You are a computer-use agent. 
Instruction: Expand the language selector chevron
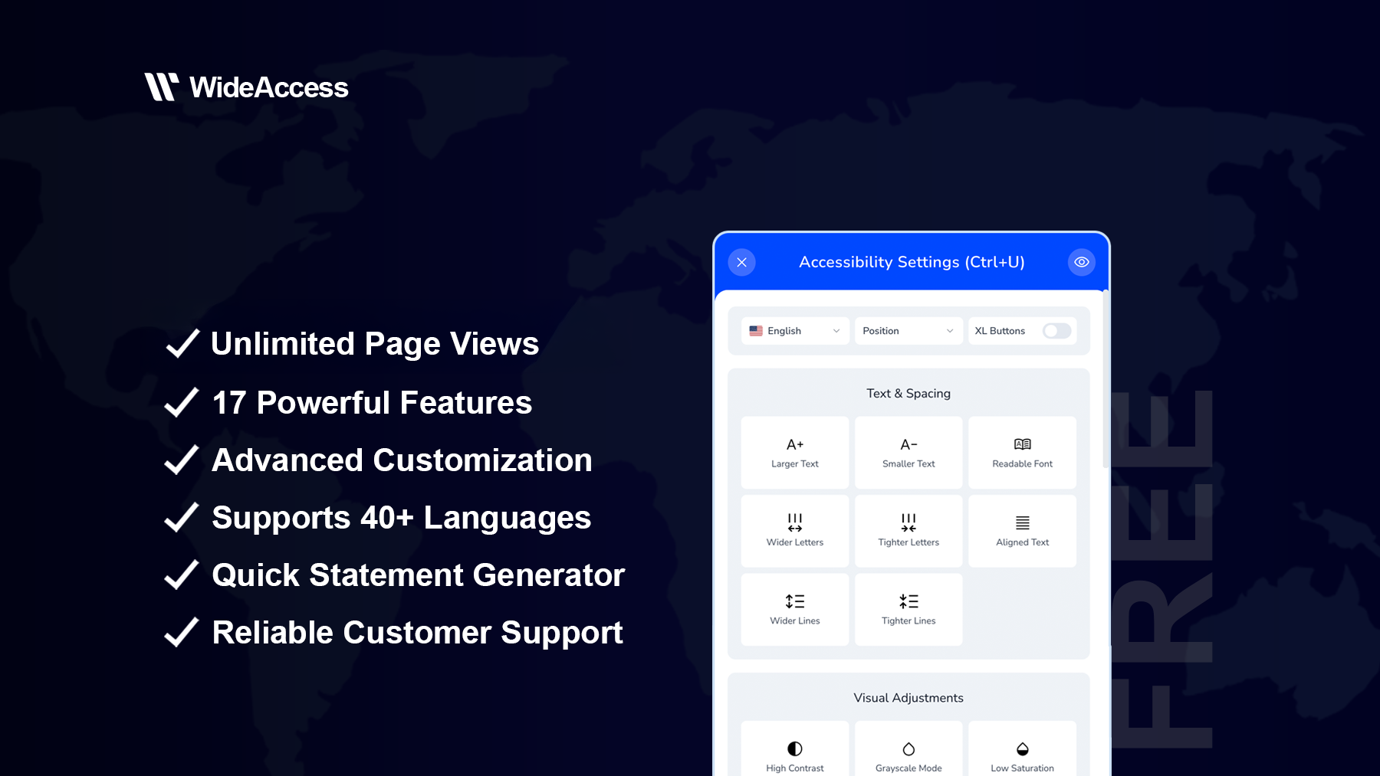coord(836,330)
